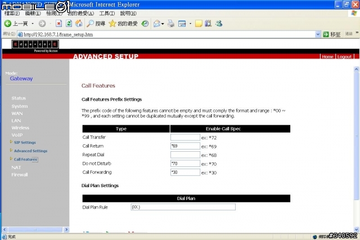Click the Home link in red header

(327, 57)
